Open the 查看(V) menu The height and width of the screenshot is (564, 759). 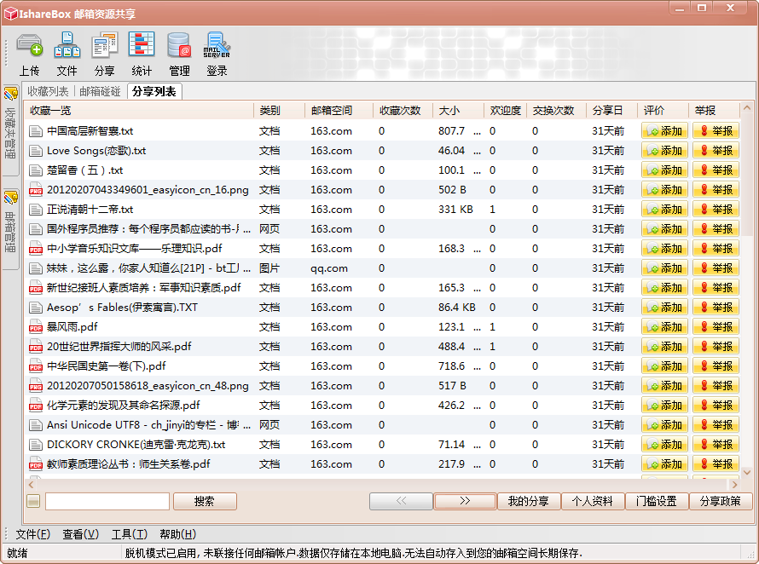point(80,534)
